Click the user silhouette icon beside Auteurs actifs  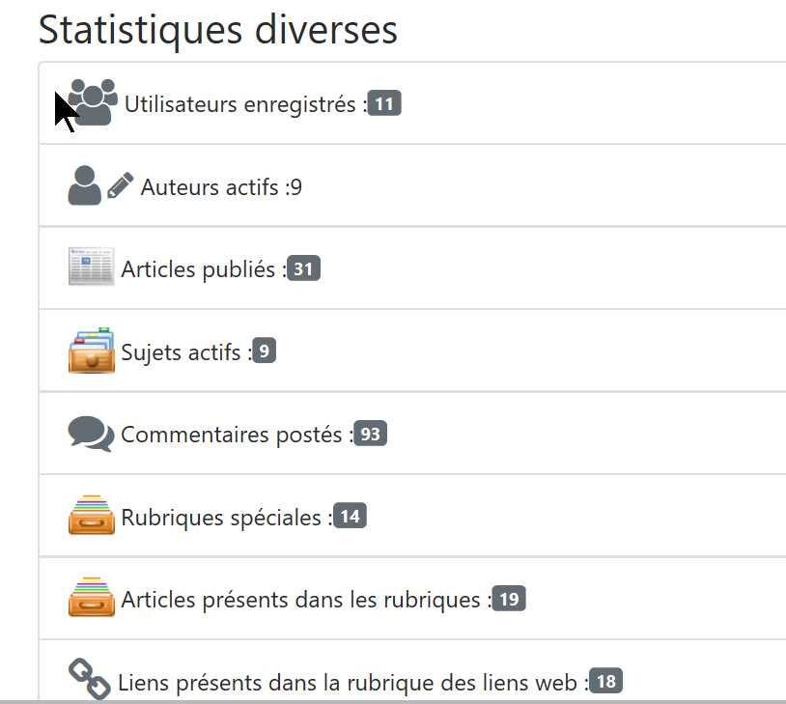tap(84, 185)
